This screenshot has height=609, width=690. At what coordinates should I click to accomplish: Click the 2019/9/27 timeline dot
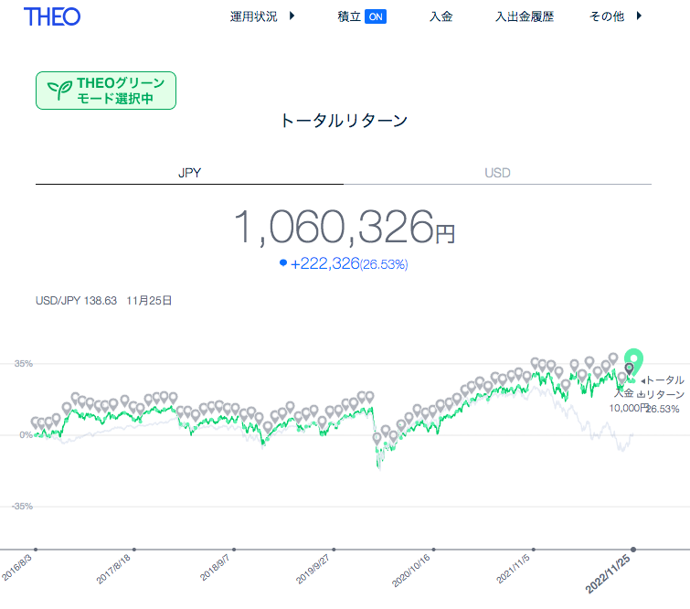click(x=334, y=550)
